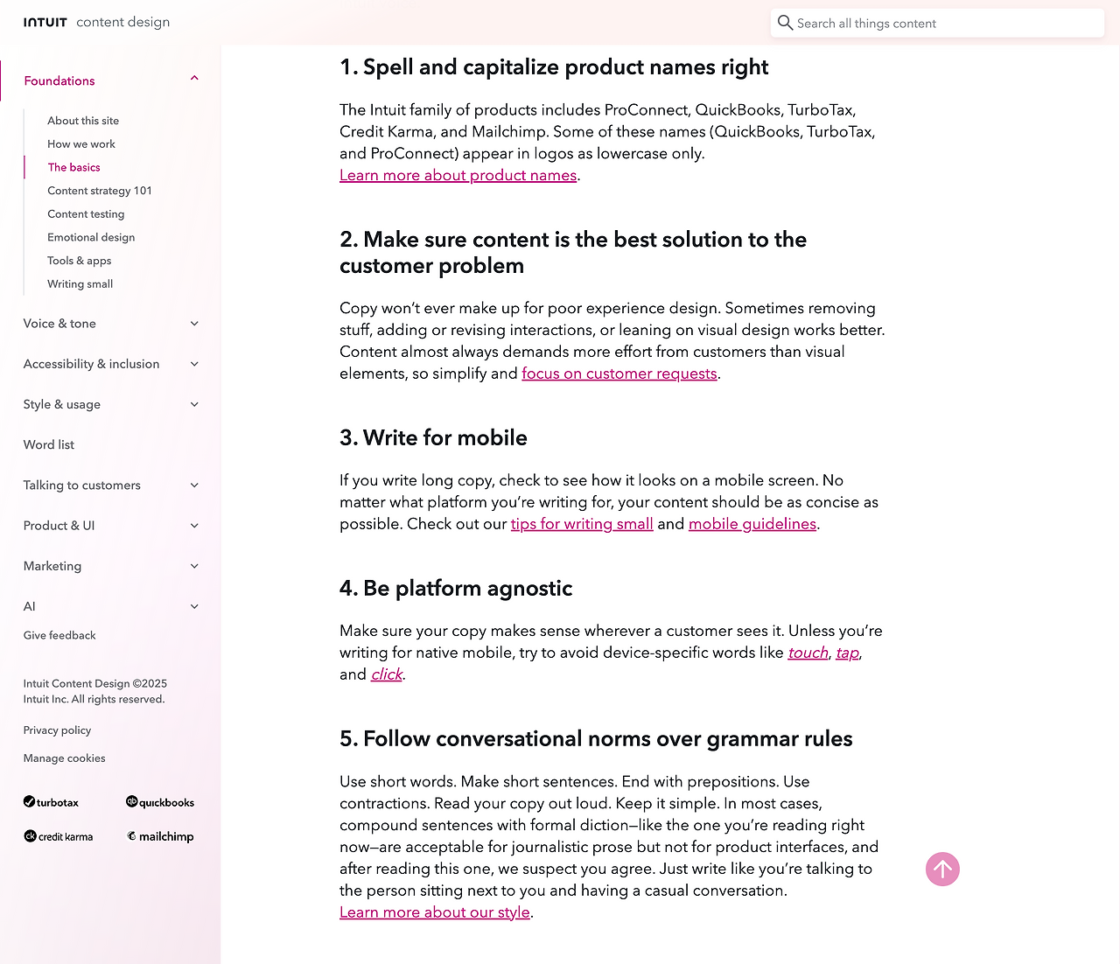This screenshot has width=1120, height=964.
Task: Open Word list from the sidebar
Action: pos(48,444)
